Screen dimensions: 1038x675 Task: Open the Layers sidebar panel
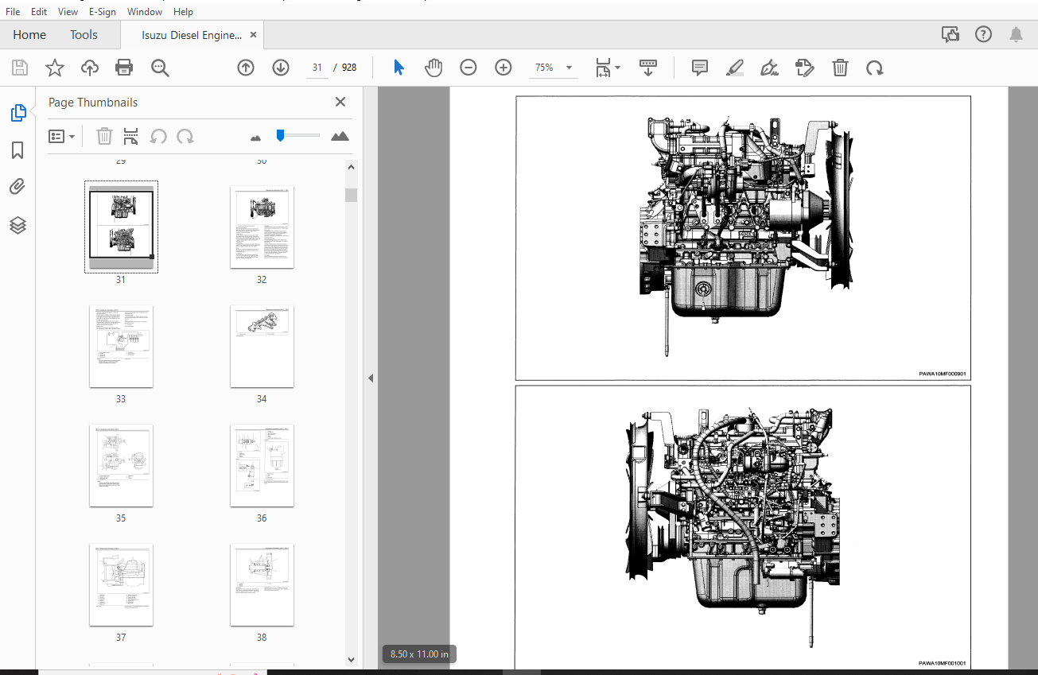click(18, 225)
